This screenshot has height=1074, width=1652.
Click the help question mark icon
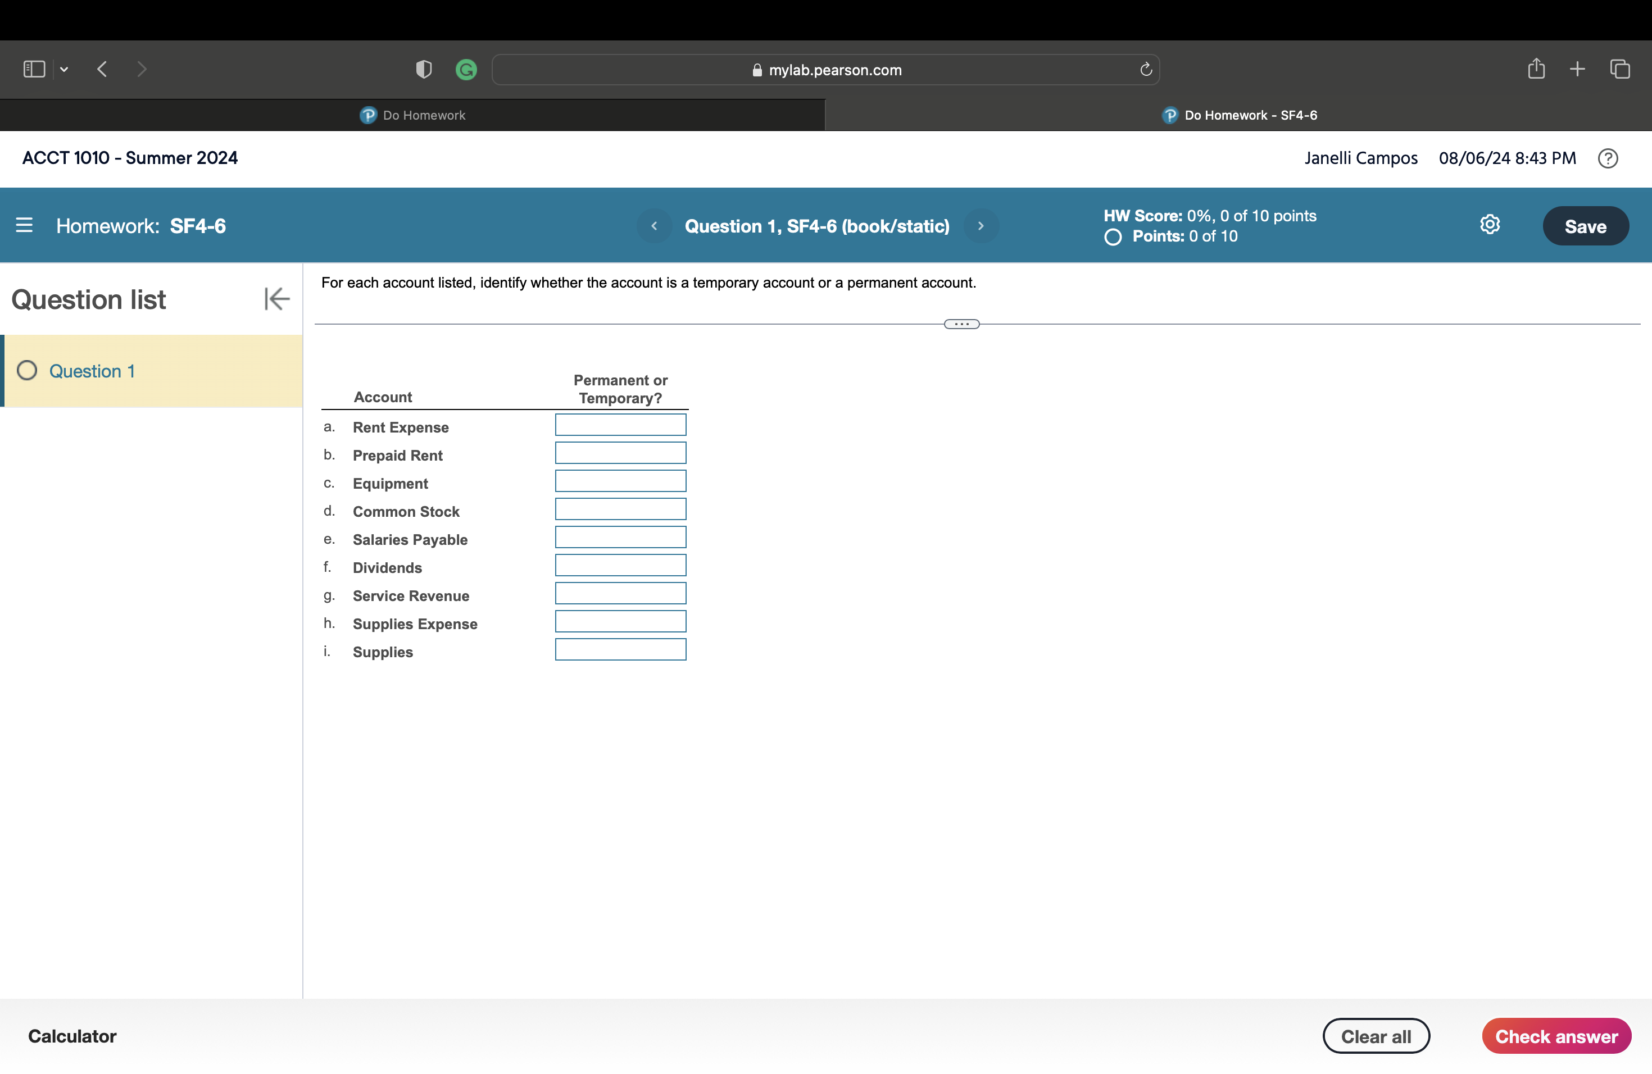(x=1608, y=159)
